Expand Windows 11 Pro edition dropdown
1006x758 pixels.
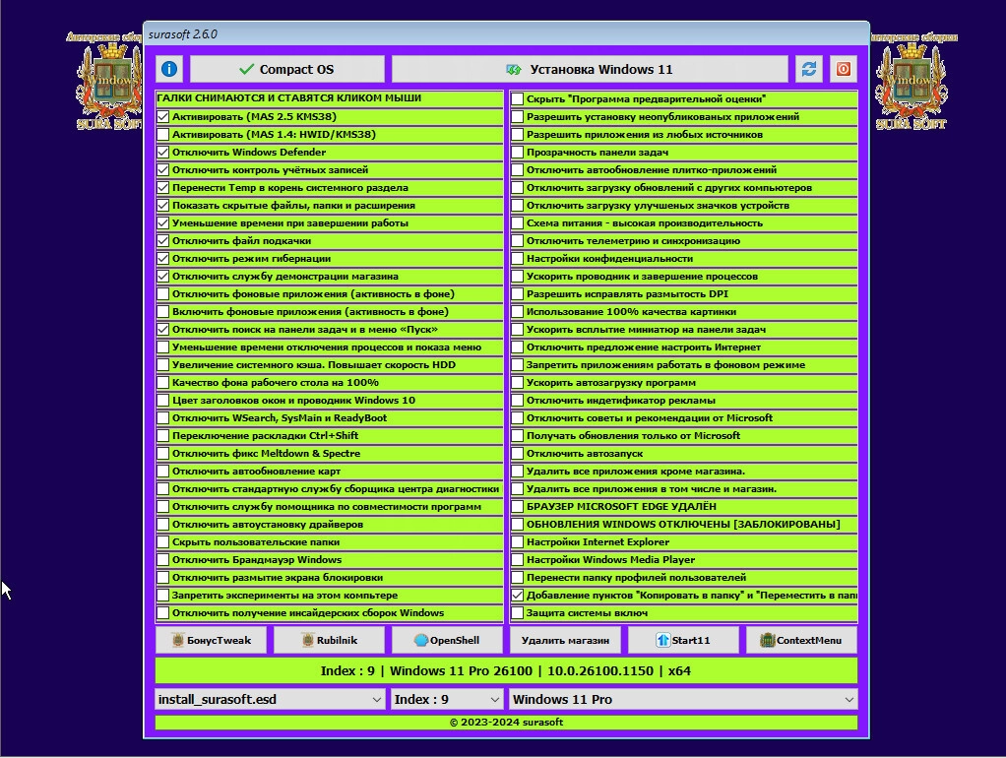tap(683, 699)
